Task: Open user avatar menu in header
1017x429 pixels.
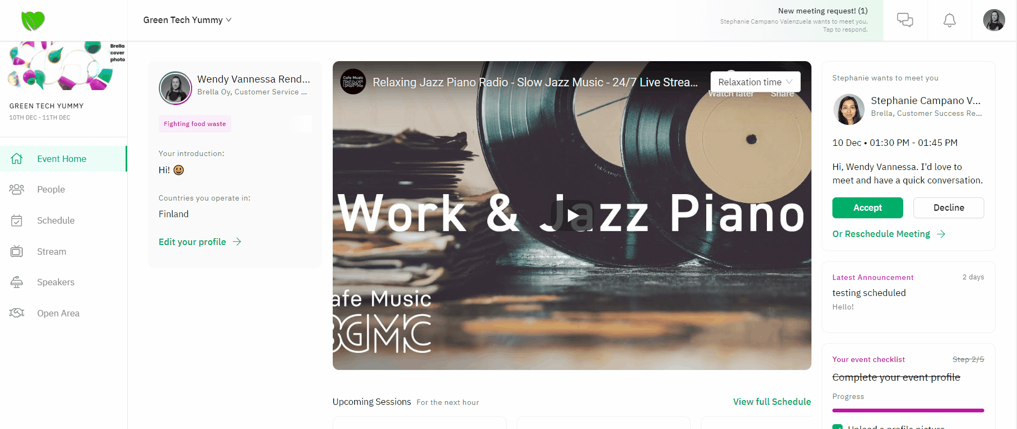Action: (x=994, y=20)
